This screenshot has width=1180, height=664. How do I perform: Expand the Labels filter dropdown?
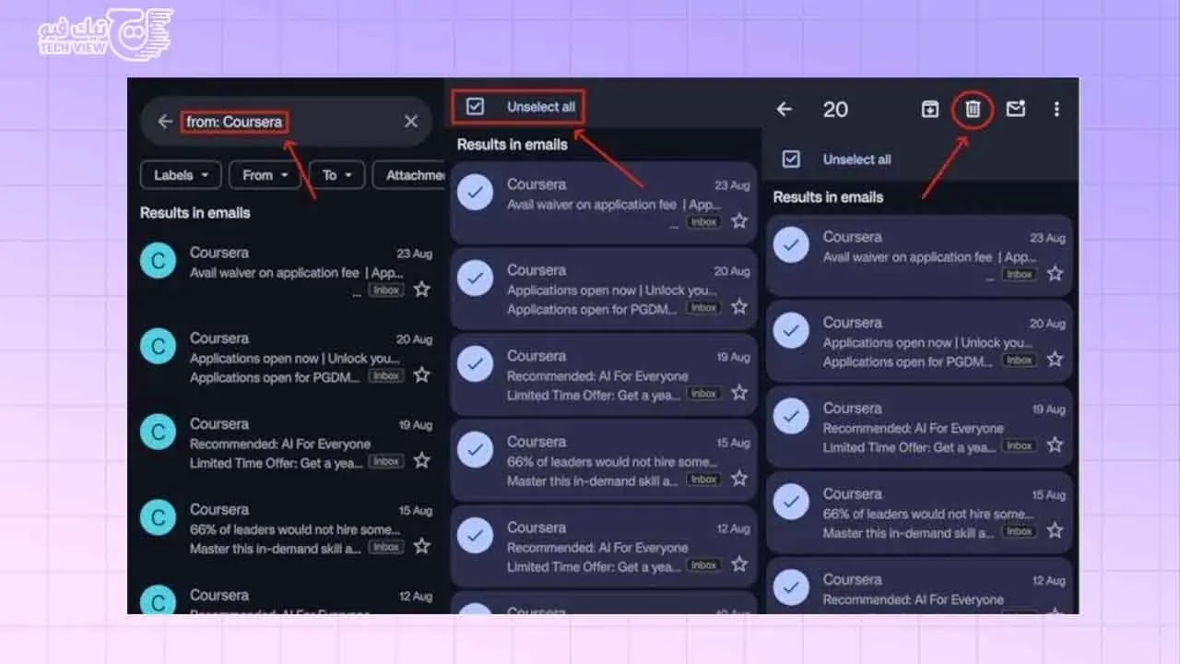coord(181,175)
